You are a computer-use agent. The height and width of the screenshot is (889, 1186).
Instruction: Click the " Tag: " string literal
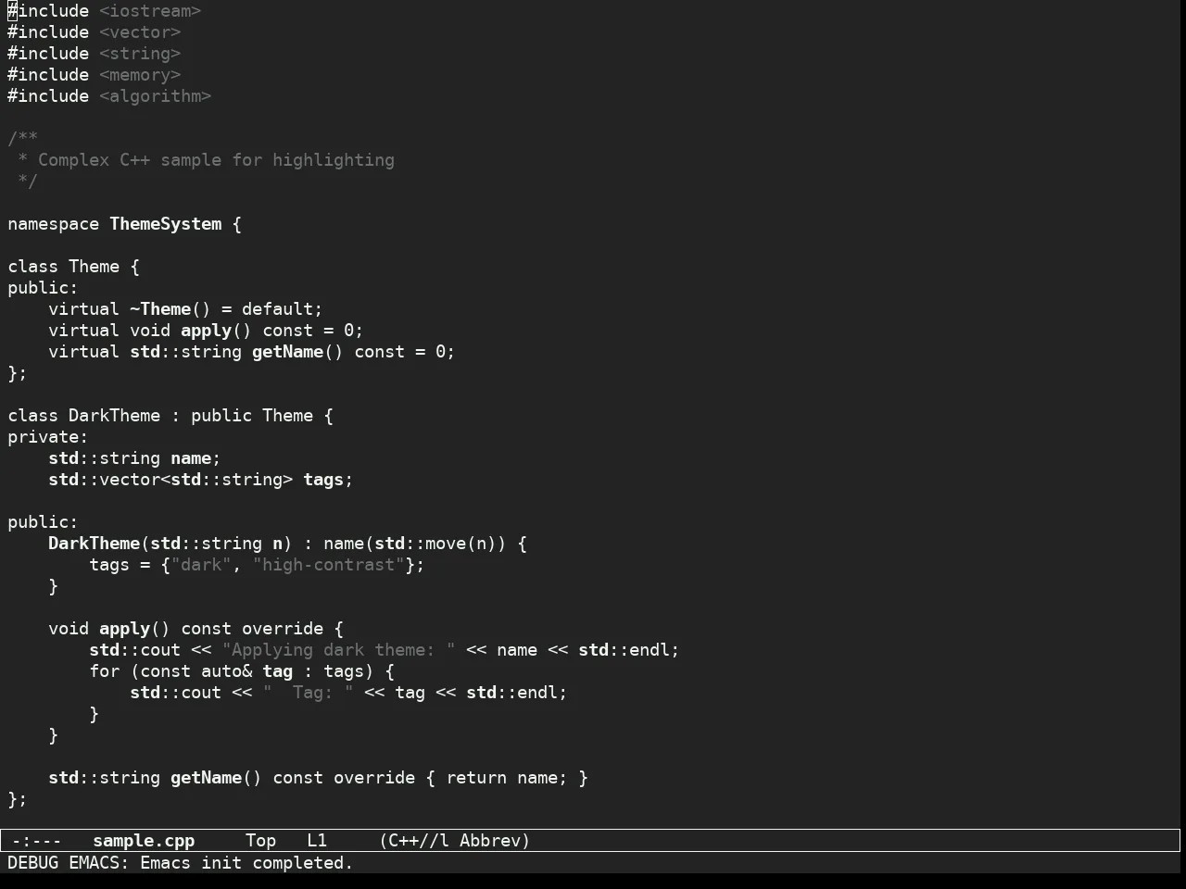coord(309,693)
